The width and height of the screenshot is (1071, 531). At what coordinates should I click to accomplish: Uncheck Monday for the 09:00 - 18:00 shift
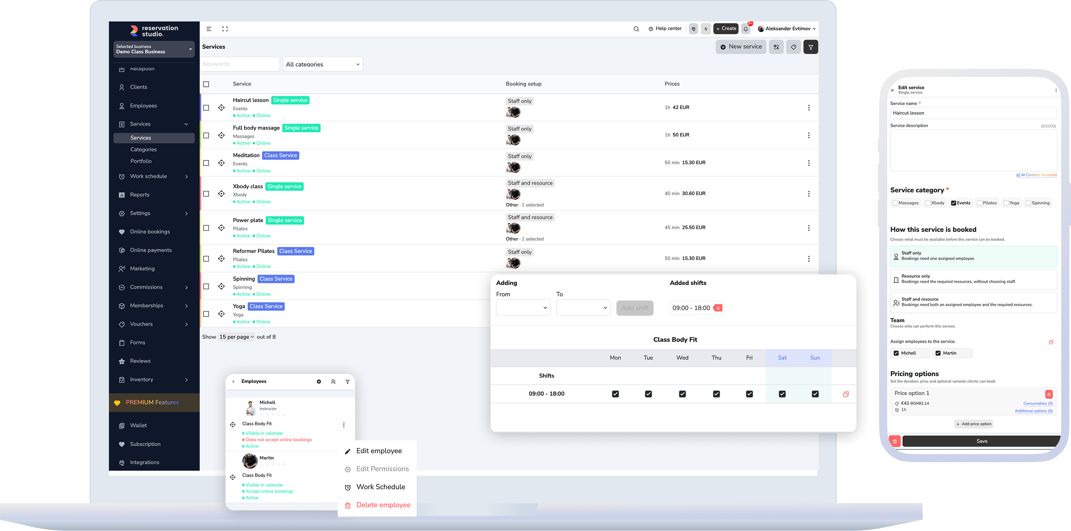(x=615, y=394)
